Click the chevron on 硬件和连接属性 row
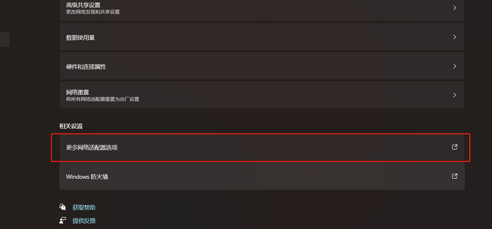The height and width of the screenshot is (229, 492). click(454, 66)
